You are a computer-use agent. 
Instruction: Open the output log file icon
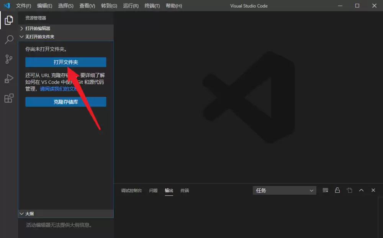pyautogui.click(x=349, y=190)
